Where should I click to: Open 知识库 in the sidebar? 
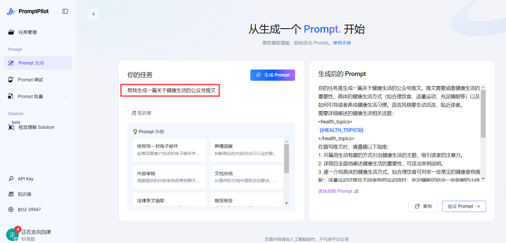[x=25, y=194]
